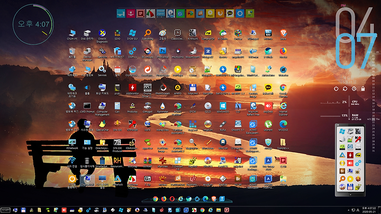The height and width of the screenshot is (214, 381).
Task: Launch SFX-EXE Producer desktop icon
Action: coord(117,146)
